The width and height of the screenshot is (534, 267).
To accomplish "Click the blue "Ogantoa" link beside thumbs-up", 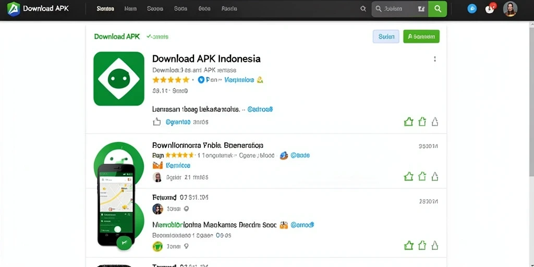I will click(x=178, y=122).
